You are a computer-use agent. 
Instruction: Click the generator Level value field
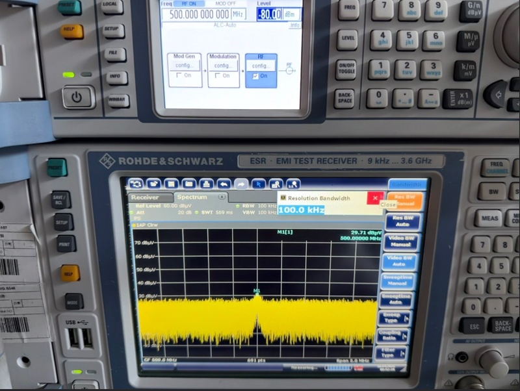(269, 14)
